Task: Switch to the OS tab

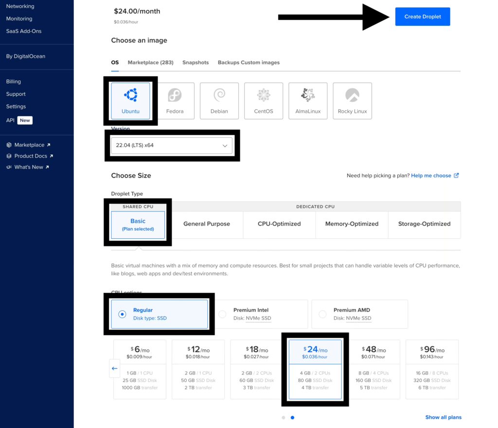Action: click(115, 63)
